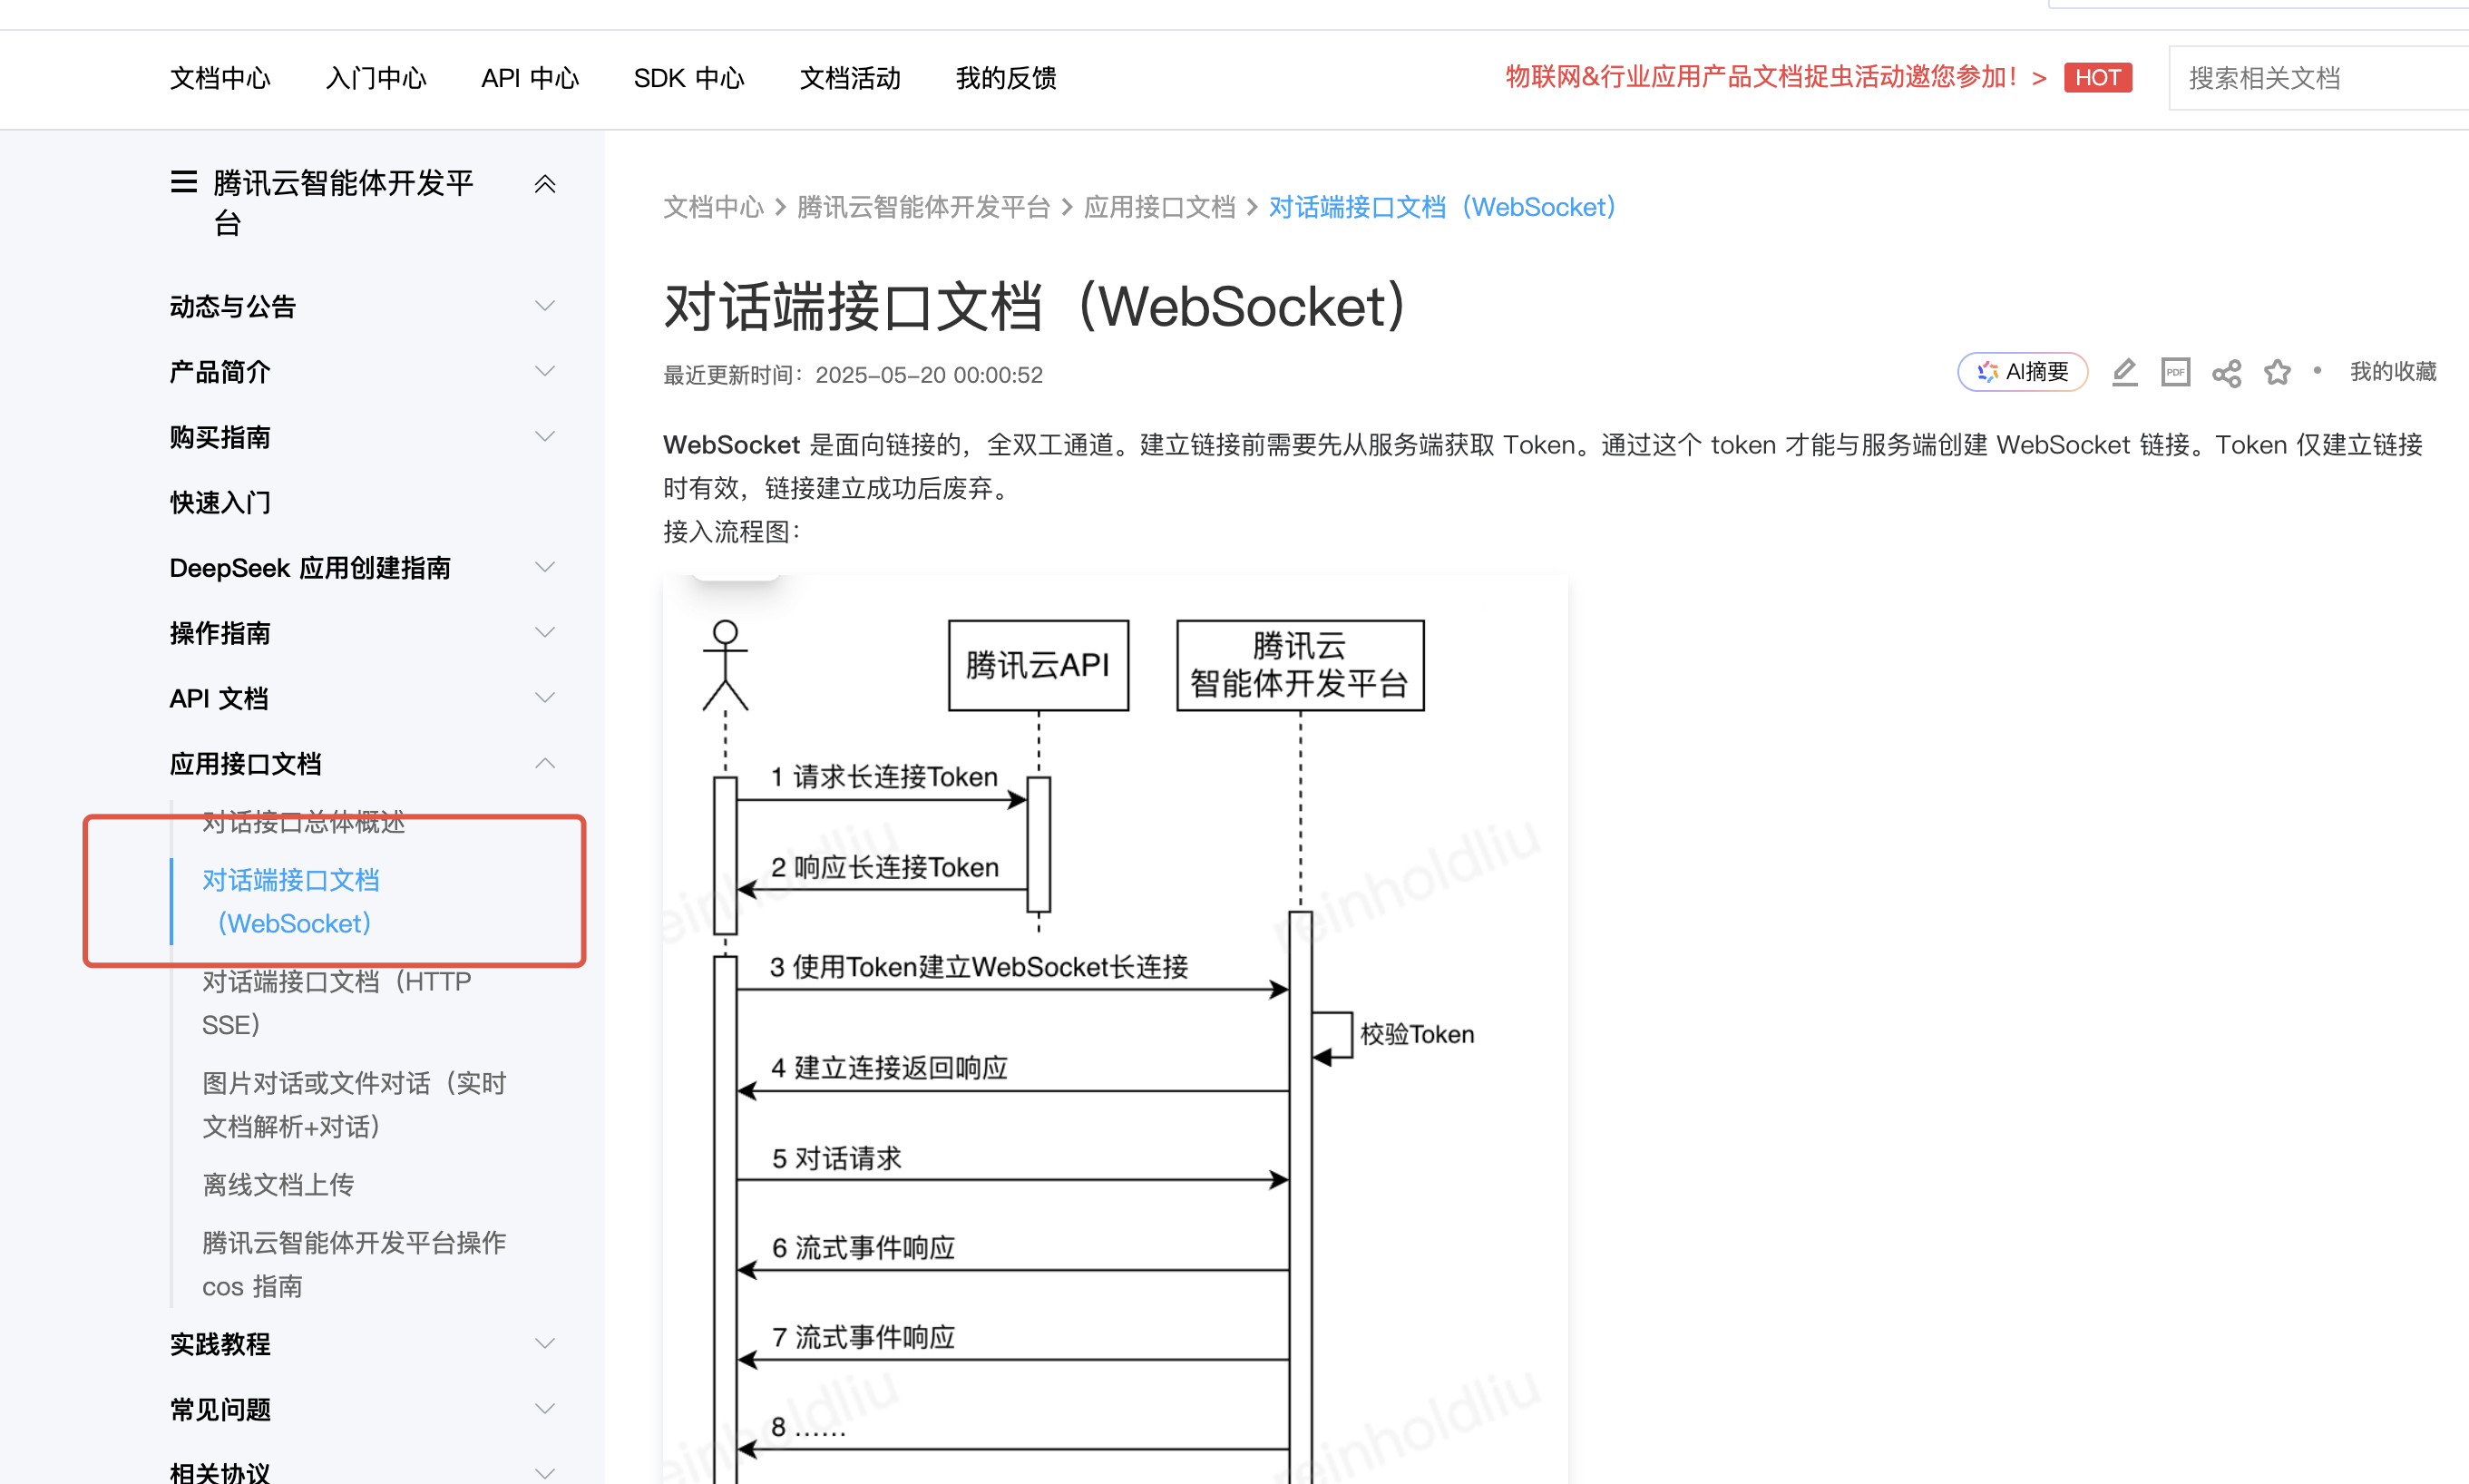2469x1484 pixels.
Task: Click the 搜索相关文档 search field
Action: tap(2318, 78)
